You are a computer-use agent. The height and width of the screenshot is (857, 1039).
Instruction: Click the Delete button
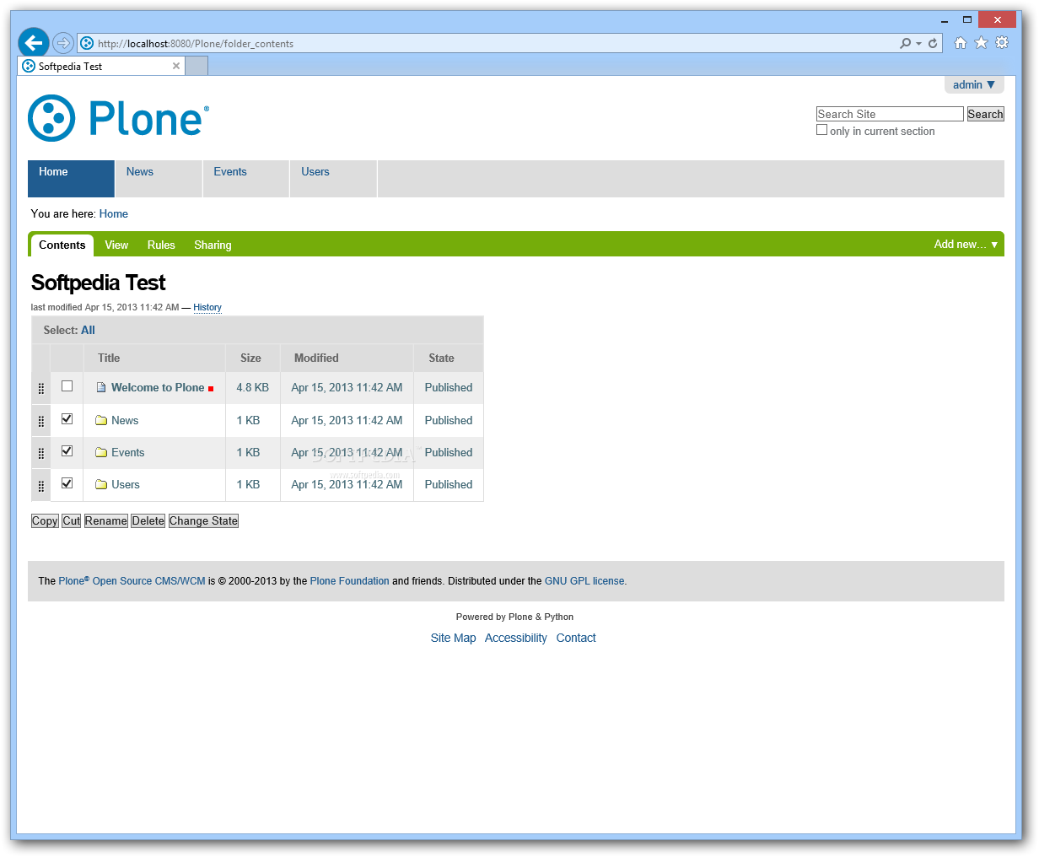click(x=148, y=520)
